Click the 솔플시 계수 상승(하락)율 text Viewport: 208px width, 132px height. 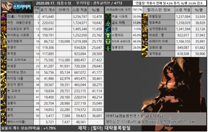(29, 128)
